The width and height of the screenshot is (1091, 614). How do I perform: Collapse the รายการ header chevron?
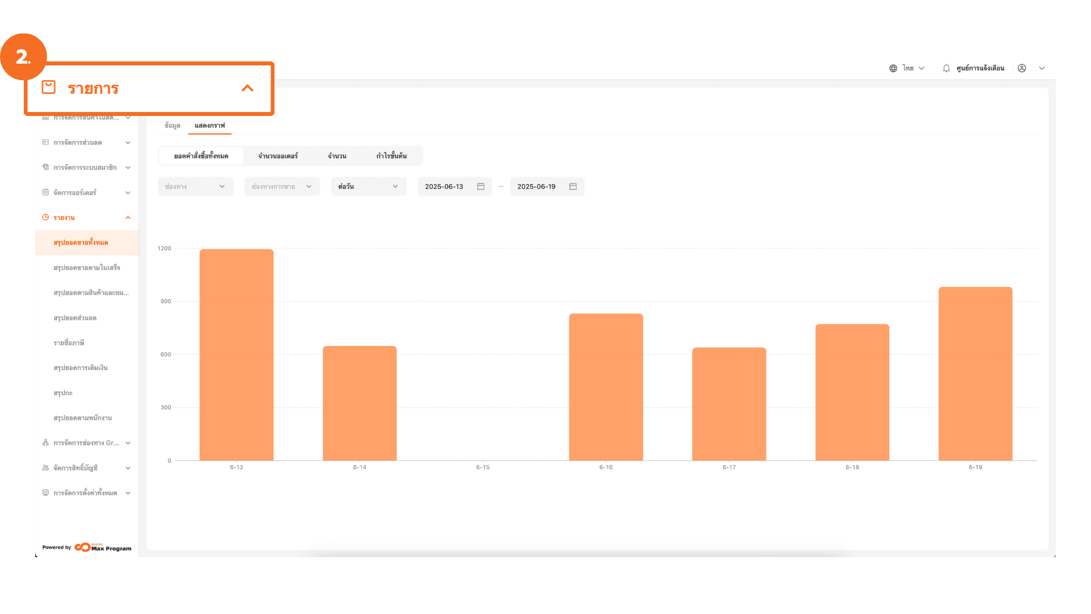(x=247, y=88)
